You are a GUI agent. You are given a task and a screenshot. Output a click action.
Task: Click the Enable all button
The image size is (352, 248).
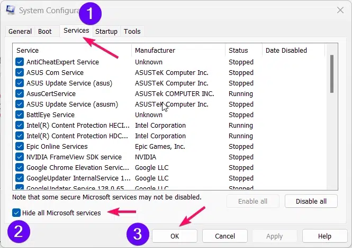click(253, 201)
